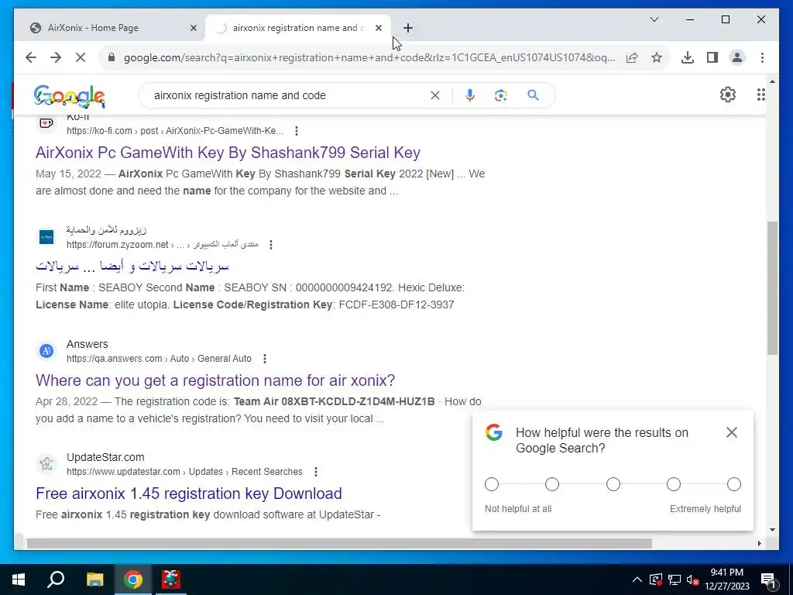Viewport: 793px width, 595px height.
Task: Click the vertical page scrollbar thumb
Action: pos(772,288)
